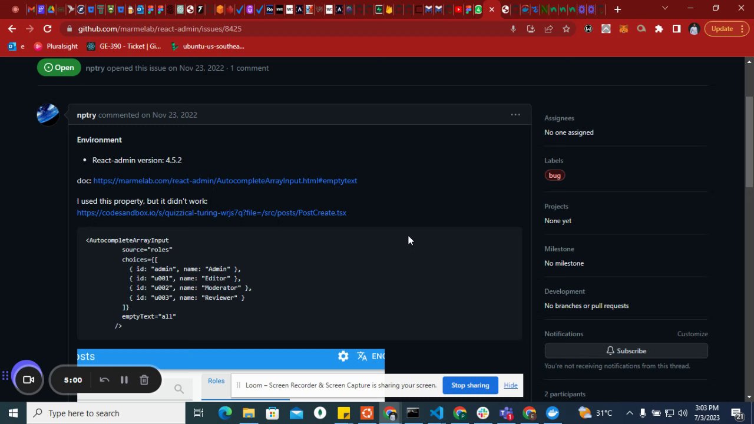The image size is (754, 424).
Task: Click the settings gear in the embedded screenshot
Action: point(343,356)
